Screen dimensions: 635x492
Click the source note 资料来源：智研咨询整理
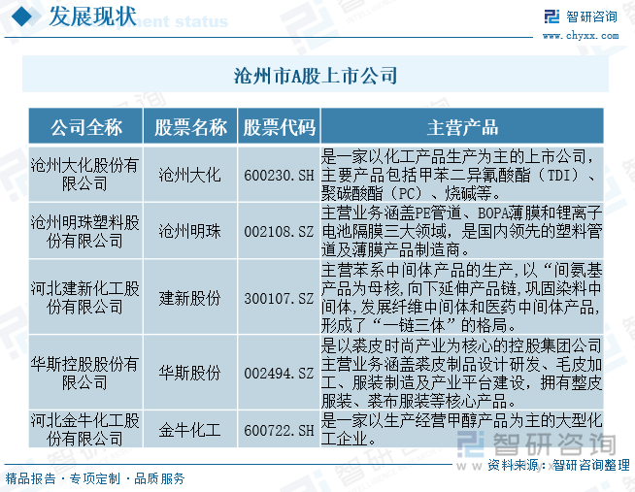click(x=558, y=465)
